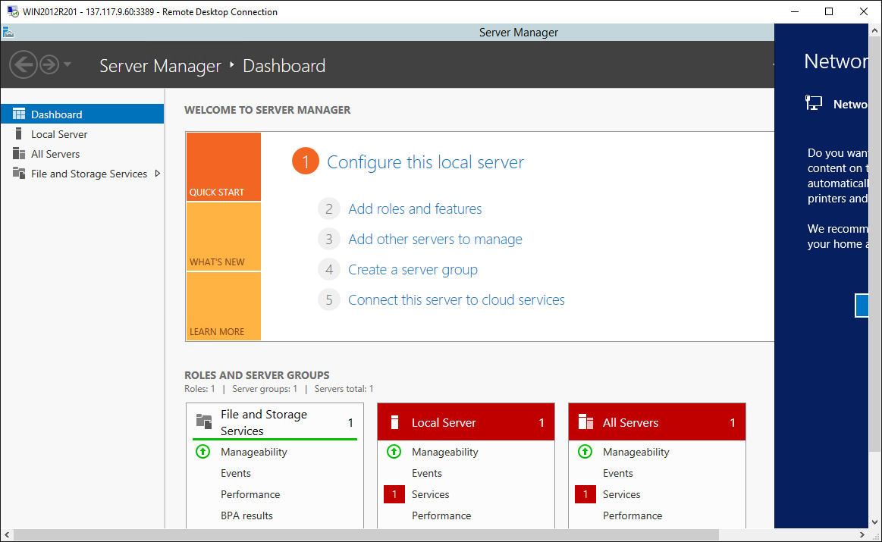The image size is (882, 542).
Task: Click Events in File and Storage tile
Action: [x=236, y=474]
